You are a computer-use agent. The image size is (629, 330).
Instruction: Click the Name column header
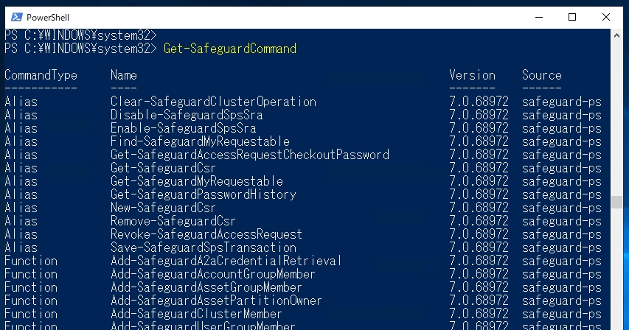(124, 75)
